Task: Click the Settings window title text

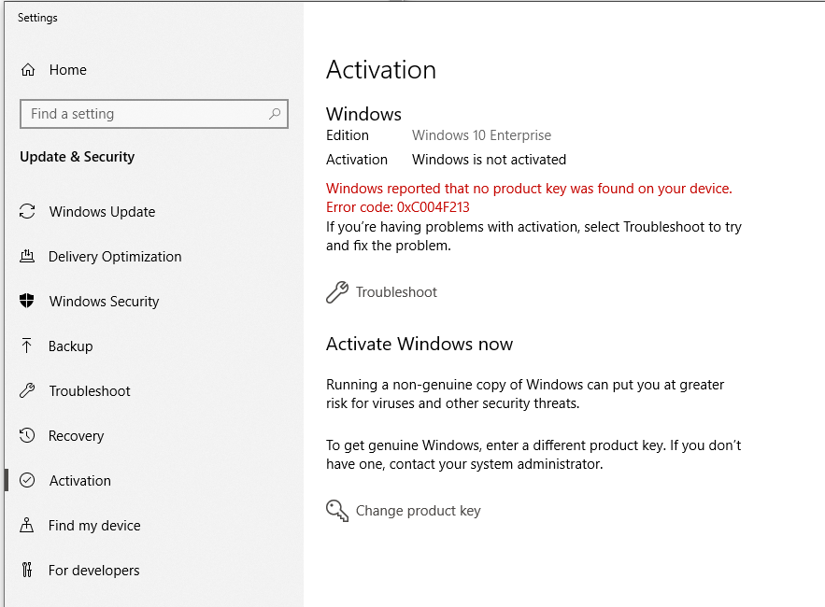Action: (37, 18)
